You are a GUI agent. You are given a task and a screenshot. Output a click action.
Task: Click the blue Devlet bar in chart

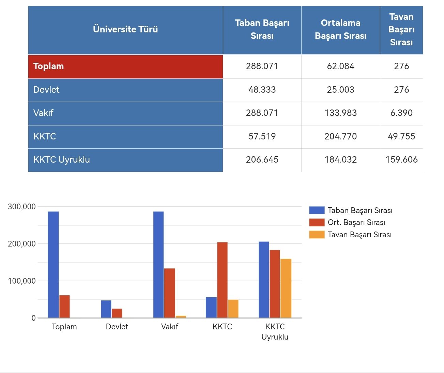click(106, 309)
